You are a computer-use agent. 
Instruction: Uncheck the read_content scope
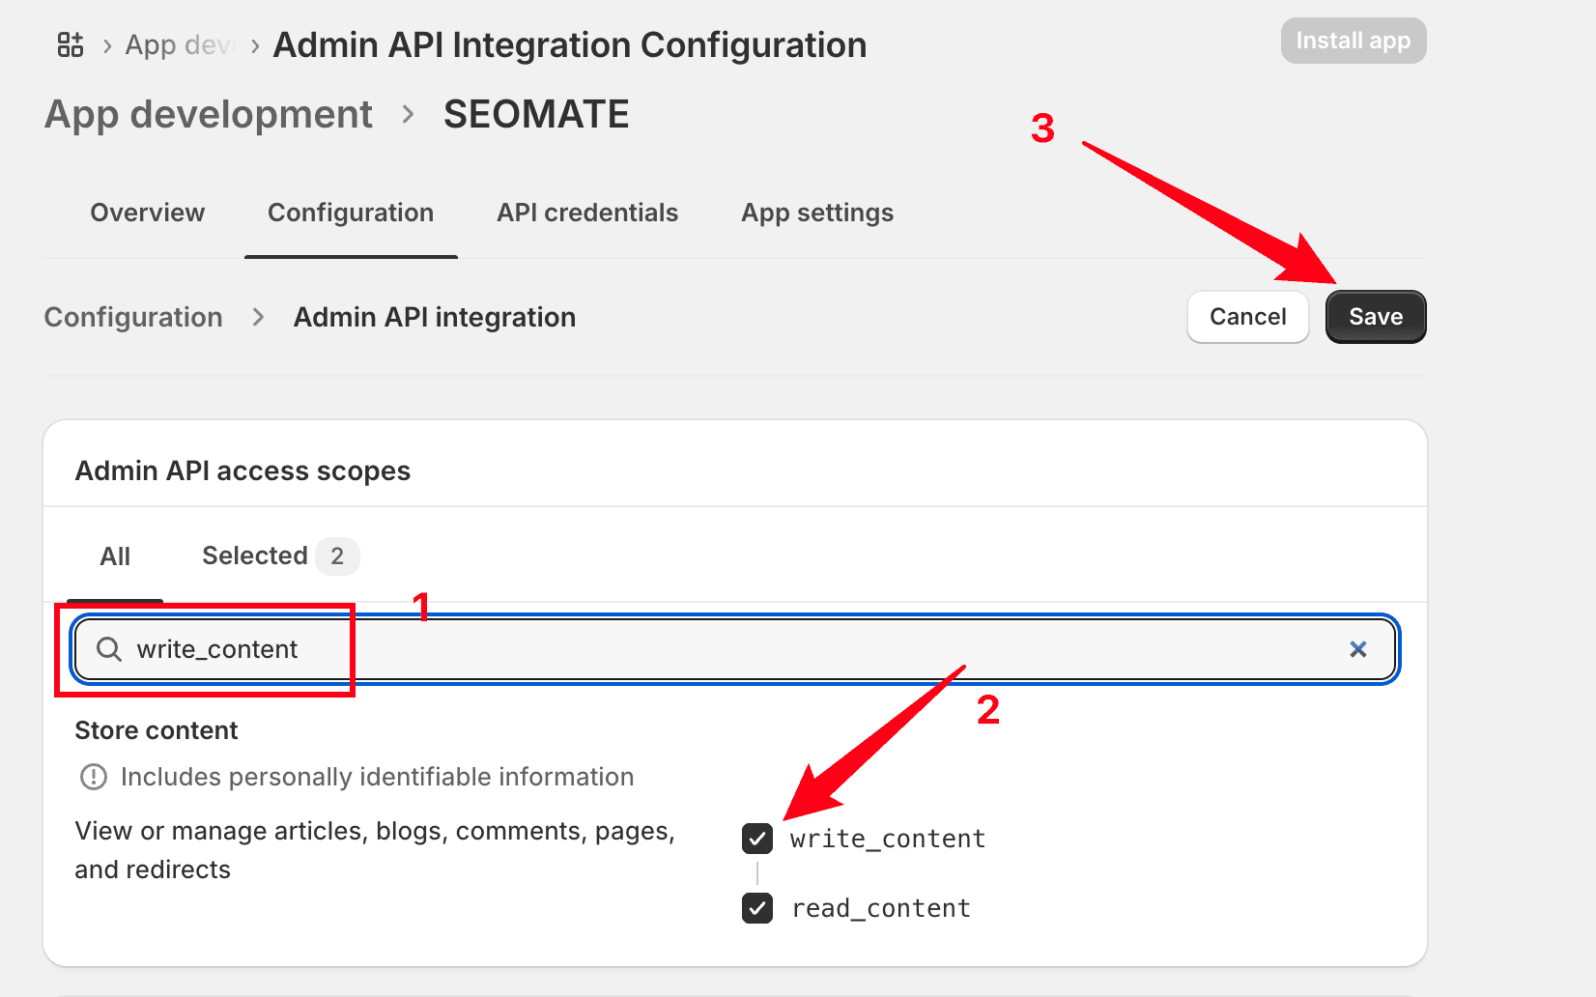[x=756, y=908]
